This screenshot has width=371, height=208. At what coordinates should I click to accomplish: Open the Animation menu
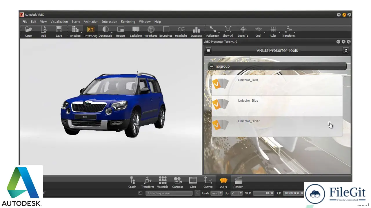(x=91, y=22)
